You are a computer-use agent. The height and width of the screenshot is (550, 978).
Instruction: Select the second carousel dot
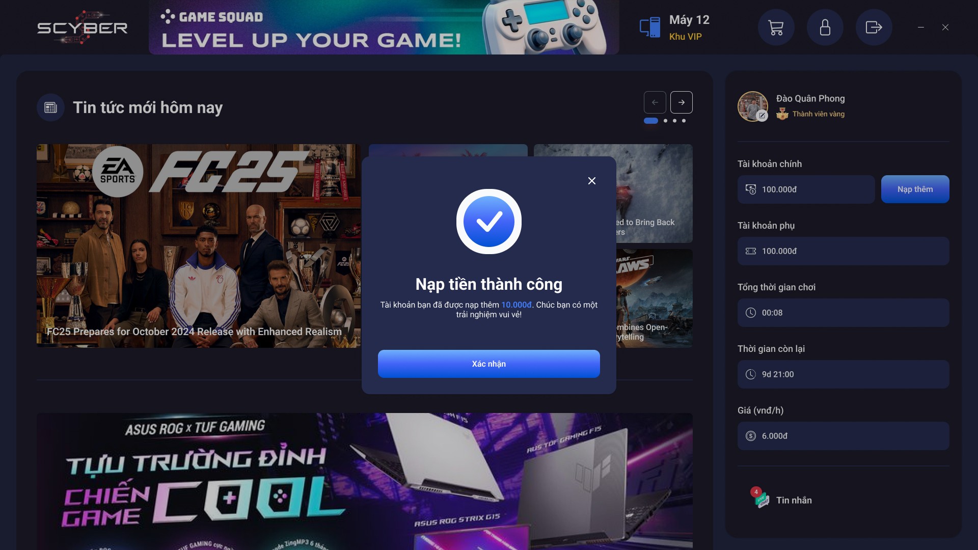(665, 121)
